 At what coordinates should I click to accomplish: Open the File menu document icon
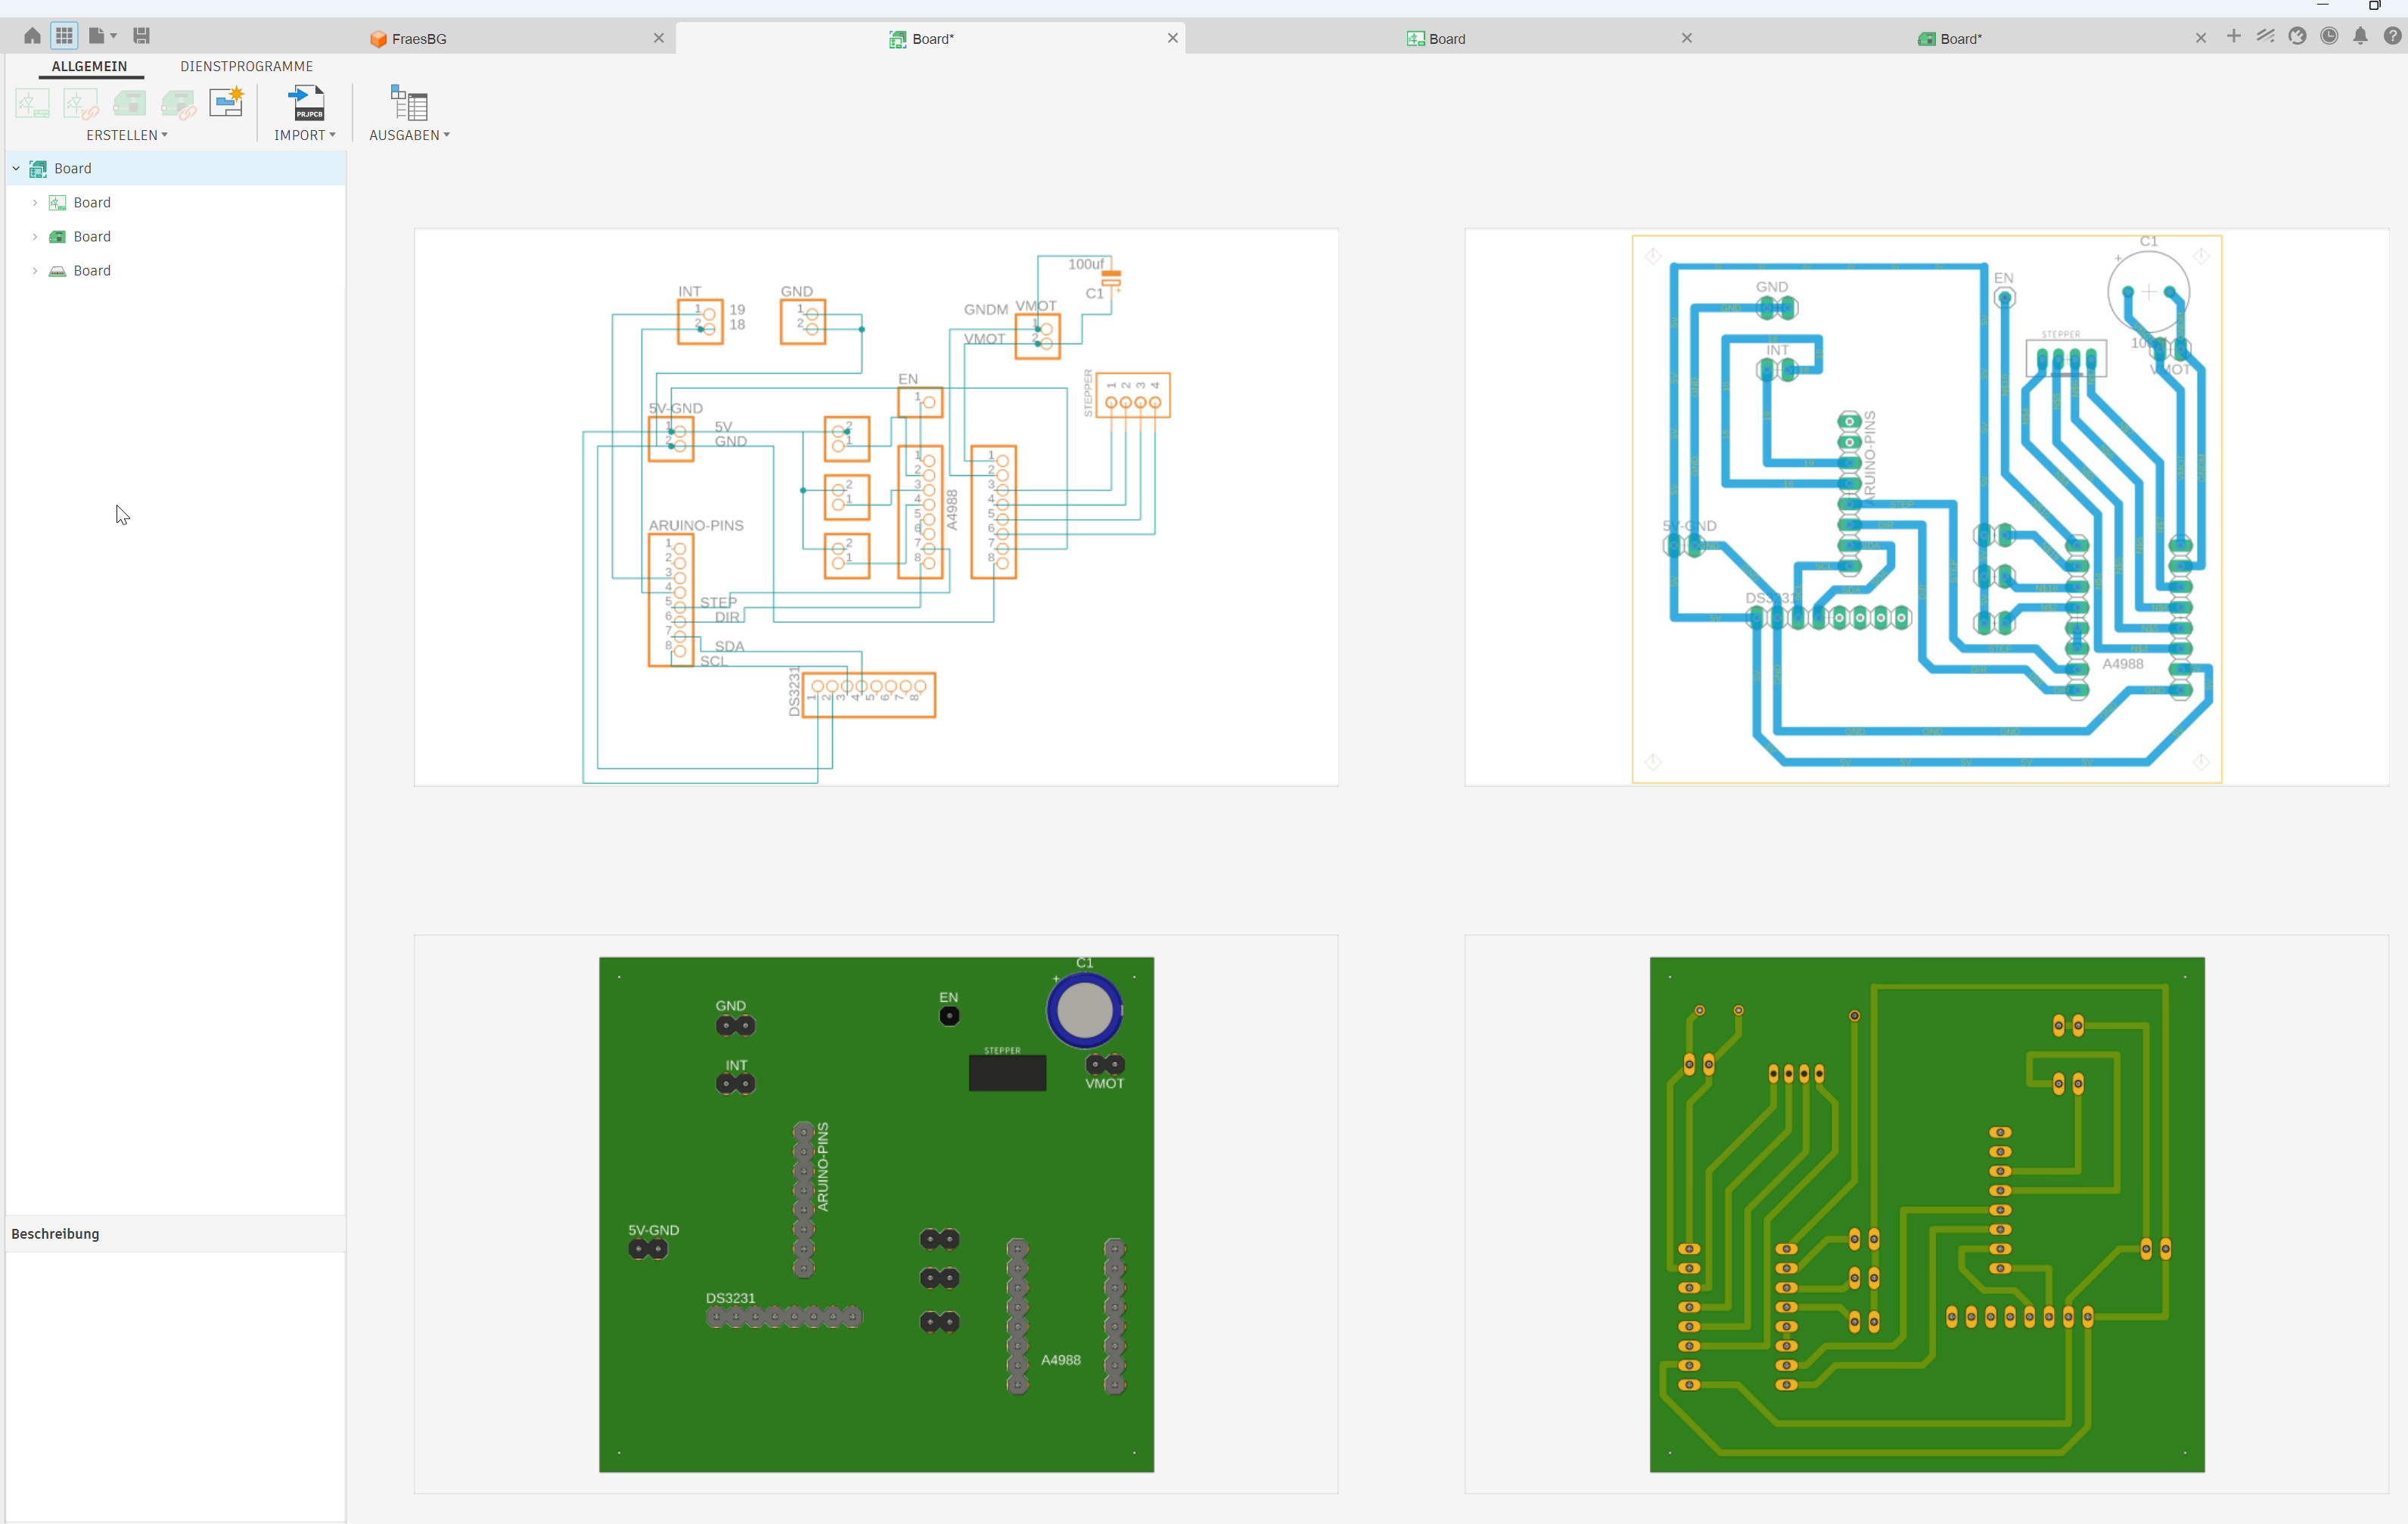96,36
